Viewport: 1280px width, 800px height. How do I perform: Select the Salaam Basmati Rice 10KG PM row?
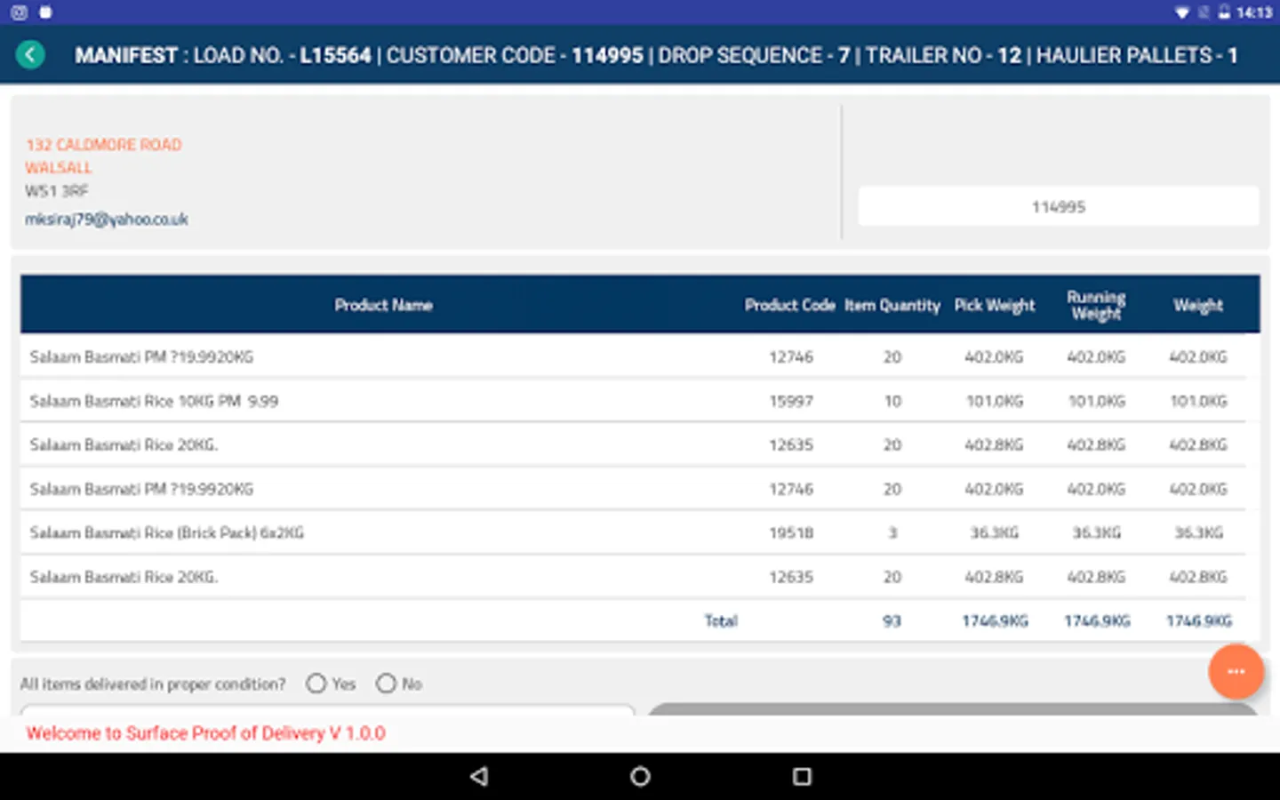click(633, 401)
